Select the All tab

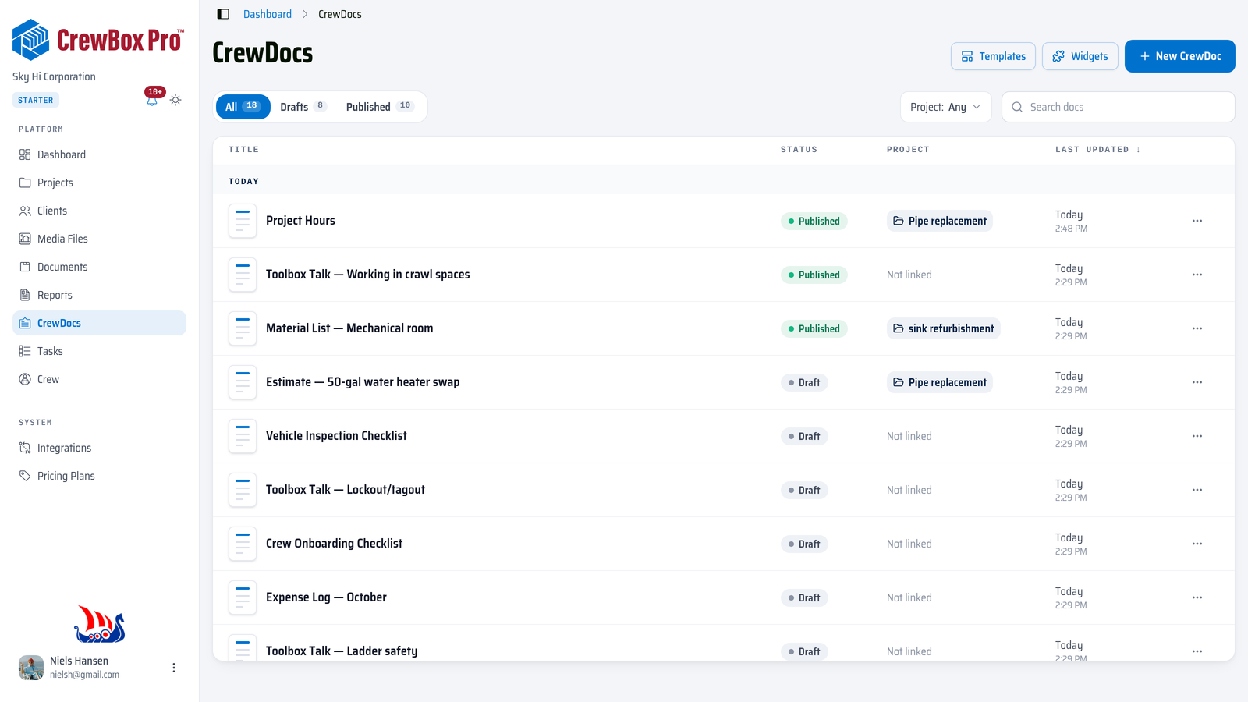243,107
